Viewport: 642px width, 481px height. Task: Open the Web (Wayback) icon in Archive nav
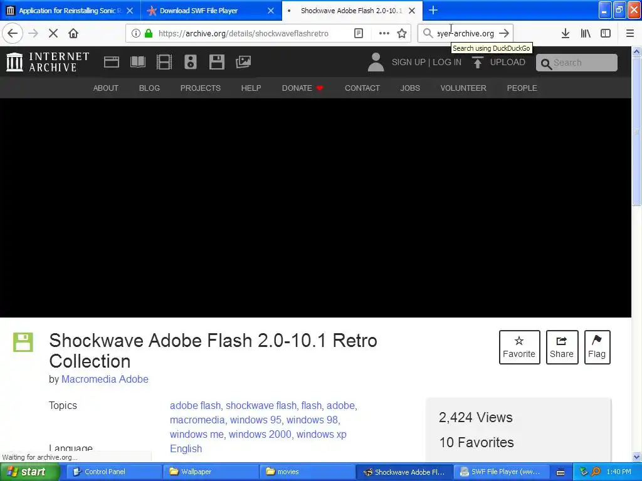112,62
